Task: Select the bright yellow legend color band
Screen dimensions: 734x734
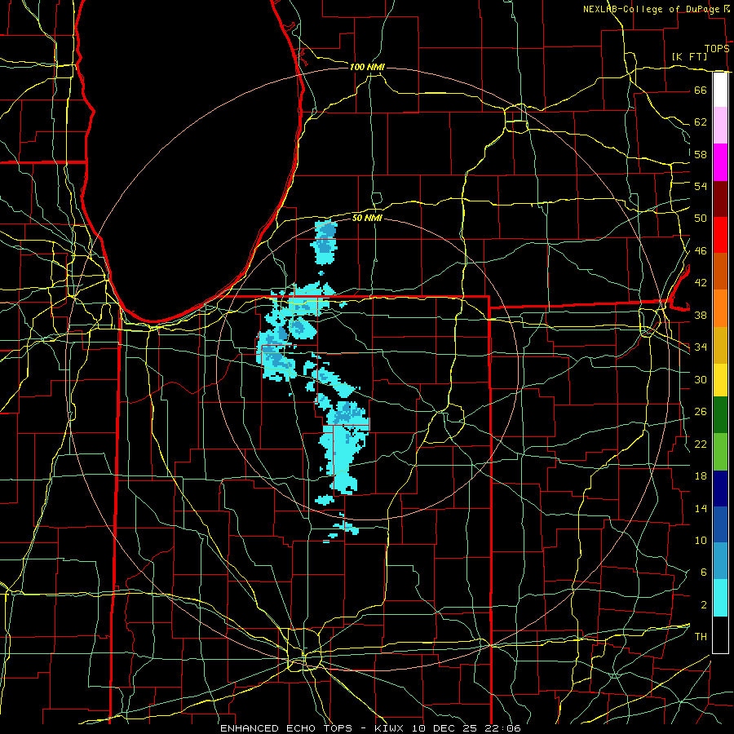Action: [x=720, y=379]
